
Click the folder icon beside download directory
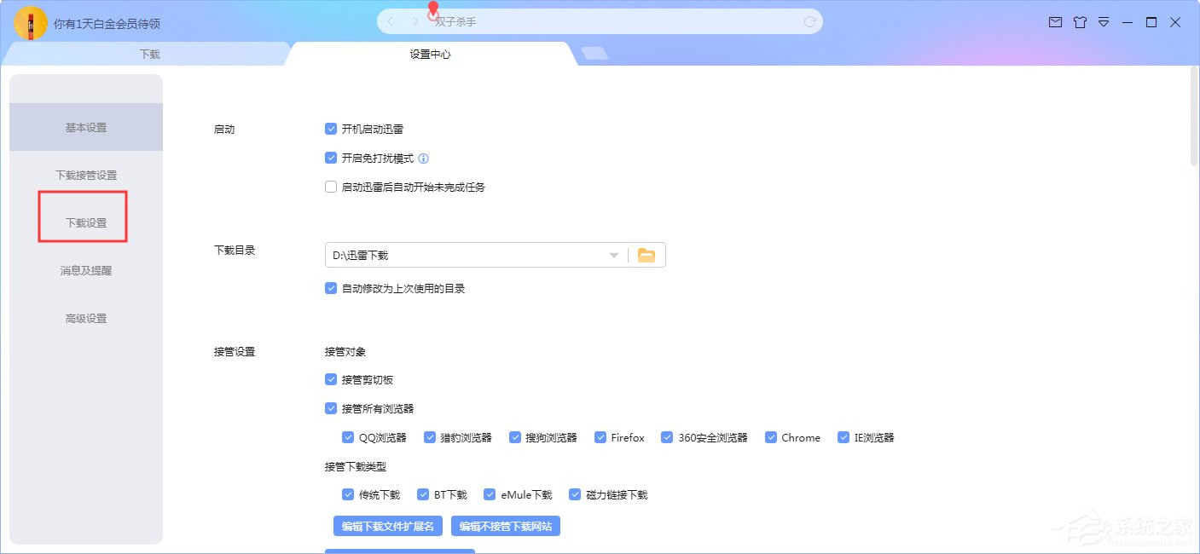646,254
